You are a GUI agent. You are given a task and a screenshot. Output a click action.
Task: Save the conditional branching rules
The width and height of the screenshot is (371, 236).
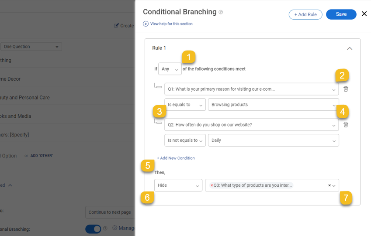pos(341,14)
